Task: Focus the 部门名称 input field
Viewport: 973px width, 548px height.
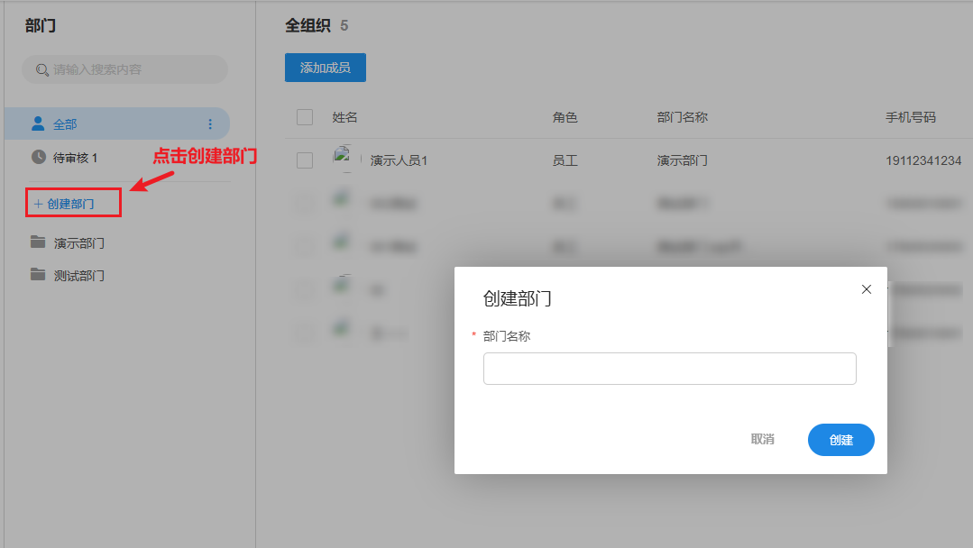Action: pos(669,369)
